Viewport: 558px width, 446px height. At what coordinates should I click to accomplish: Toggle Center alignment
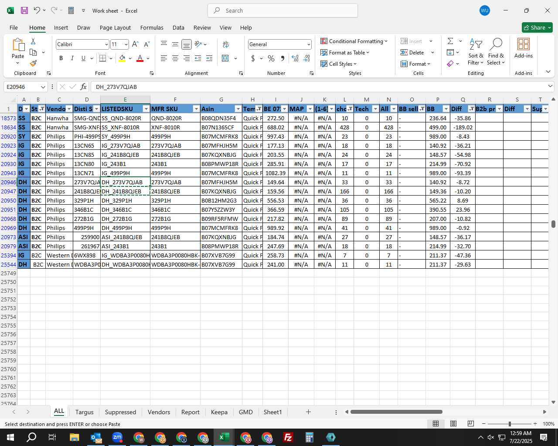point(175,58)
